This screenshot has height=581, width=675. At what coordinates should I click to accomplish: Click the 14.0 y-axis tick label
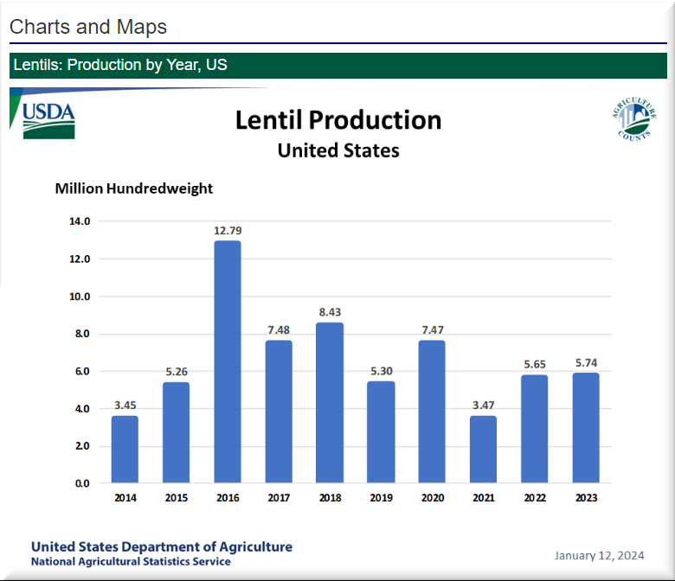[80, 221]
